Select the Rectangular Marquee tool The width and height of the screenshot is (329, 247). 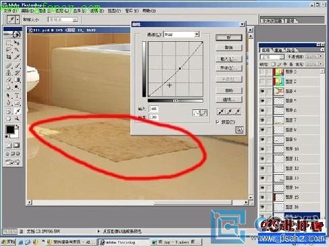9,43
